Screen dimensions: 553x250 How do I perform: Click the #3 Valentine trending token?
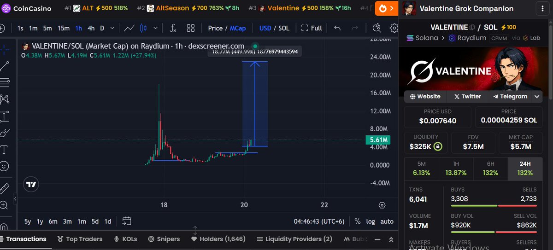click(x=300, y=8)
